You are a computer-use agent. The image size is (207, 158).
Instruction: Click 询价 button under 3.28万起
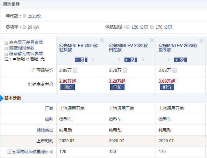117,87
